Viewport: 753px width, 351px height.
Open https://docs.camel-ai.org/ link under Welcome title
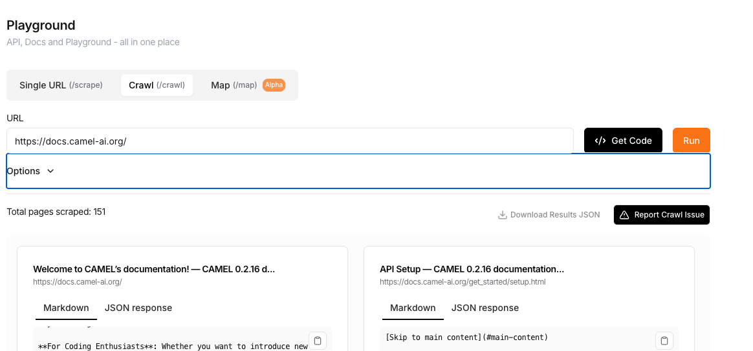pyautogui.click(x=78, y=281)
